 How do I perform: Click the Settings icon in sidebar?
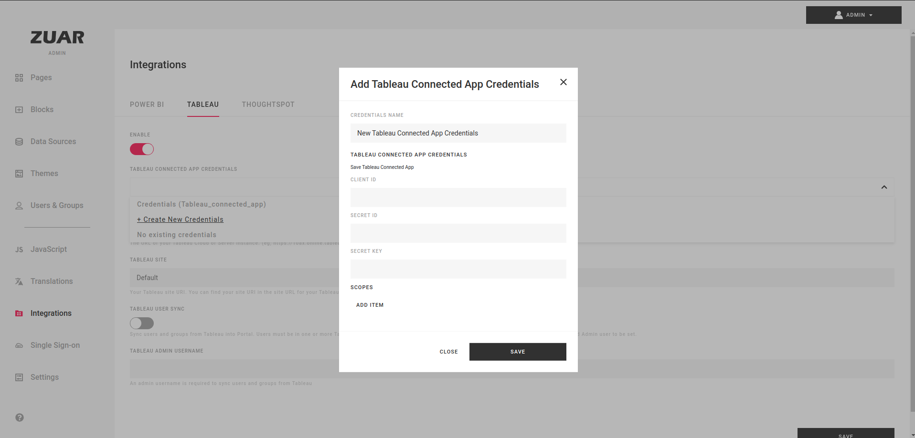tap(19, 377)
